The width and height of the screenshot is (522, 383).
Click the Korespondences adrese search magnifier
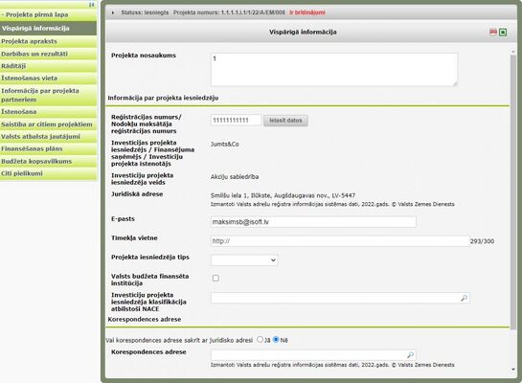click(410, 355)
